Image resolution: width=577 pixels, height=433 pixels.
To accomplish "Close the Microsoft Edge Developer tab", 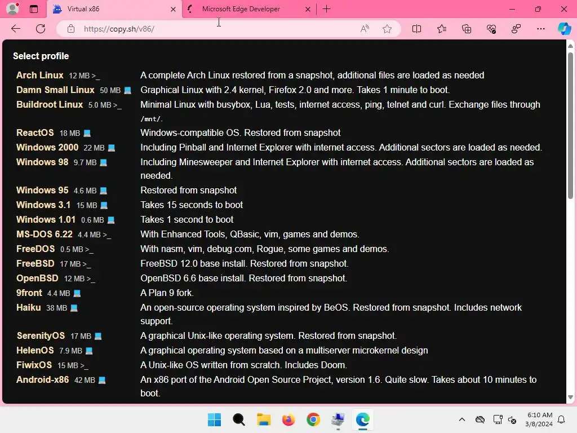I will click(308, 9).
